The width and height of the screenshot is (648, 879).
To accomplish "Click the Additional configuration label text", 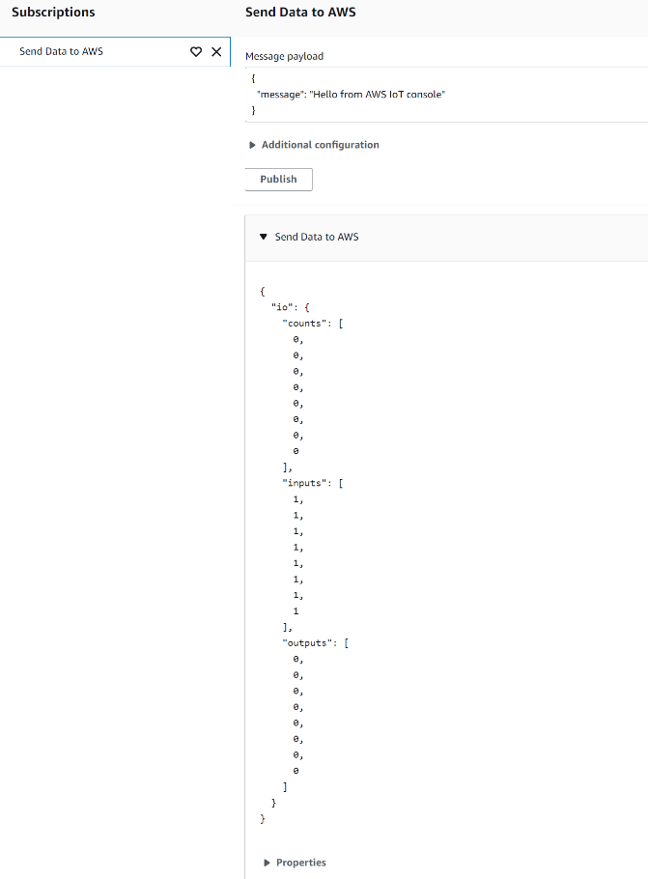I will pos(320,145).
